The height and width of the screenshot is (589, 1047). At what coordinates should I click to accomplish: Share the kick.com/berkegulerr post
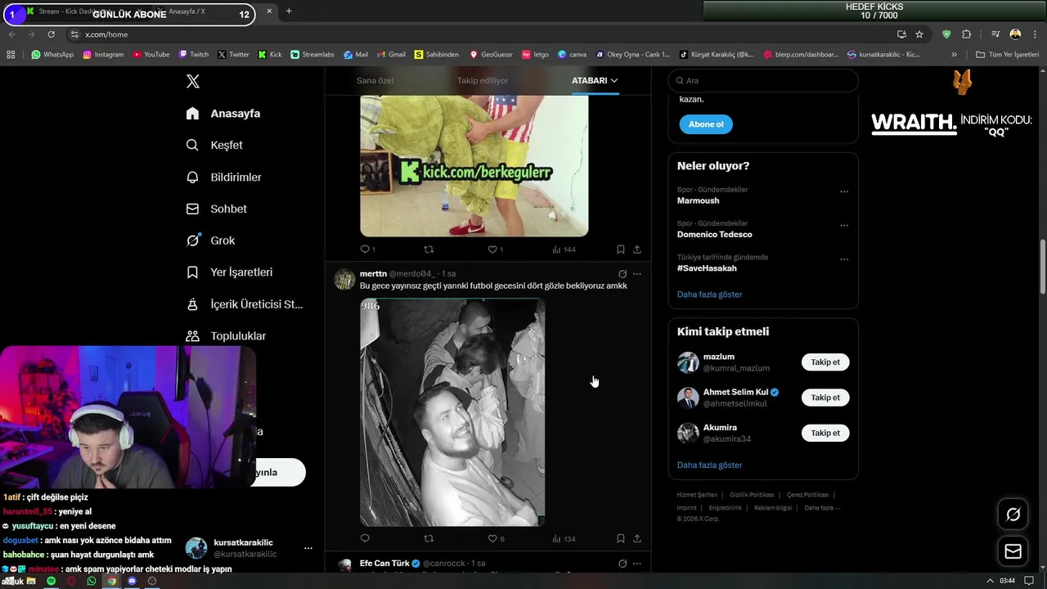click(x=637, y=250)
